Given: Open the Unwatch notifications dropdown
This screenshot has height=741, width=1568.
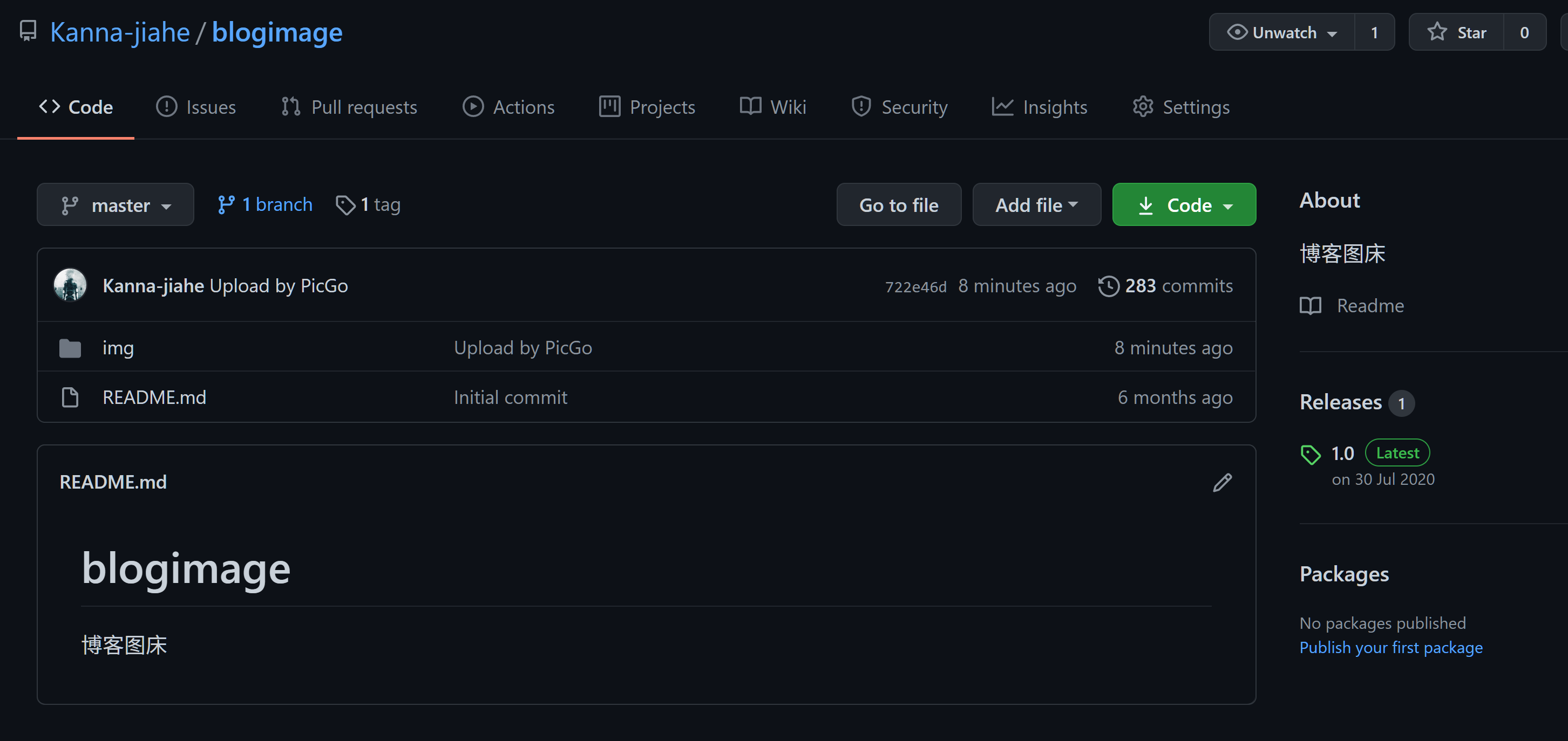Looking at the screenshot, I should pos(1282,32).
